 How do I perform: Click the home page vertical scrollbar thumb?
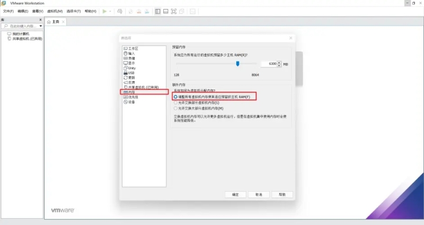pos(299,69)
